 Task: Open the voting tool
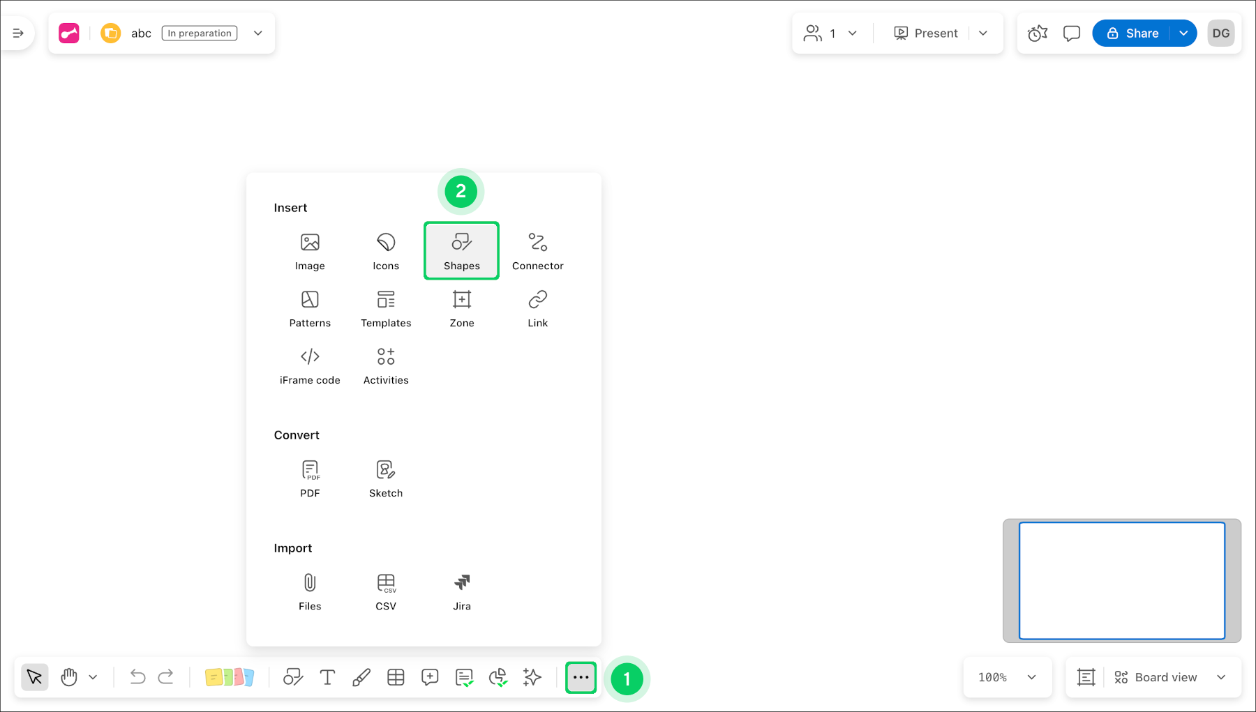(498, 676)
